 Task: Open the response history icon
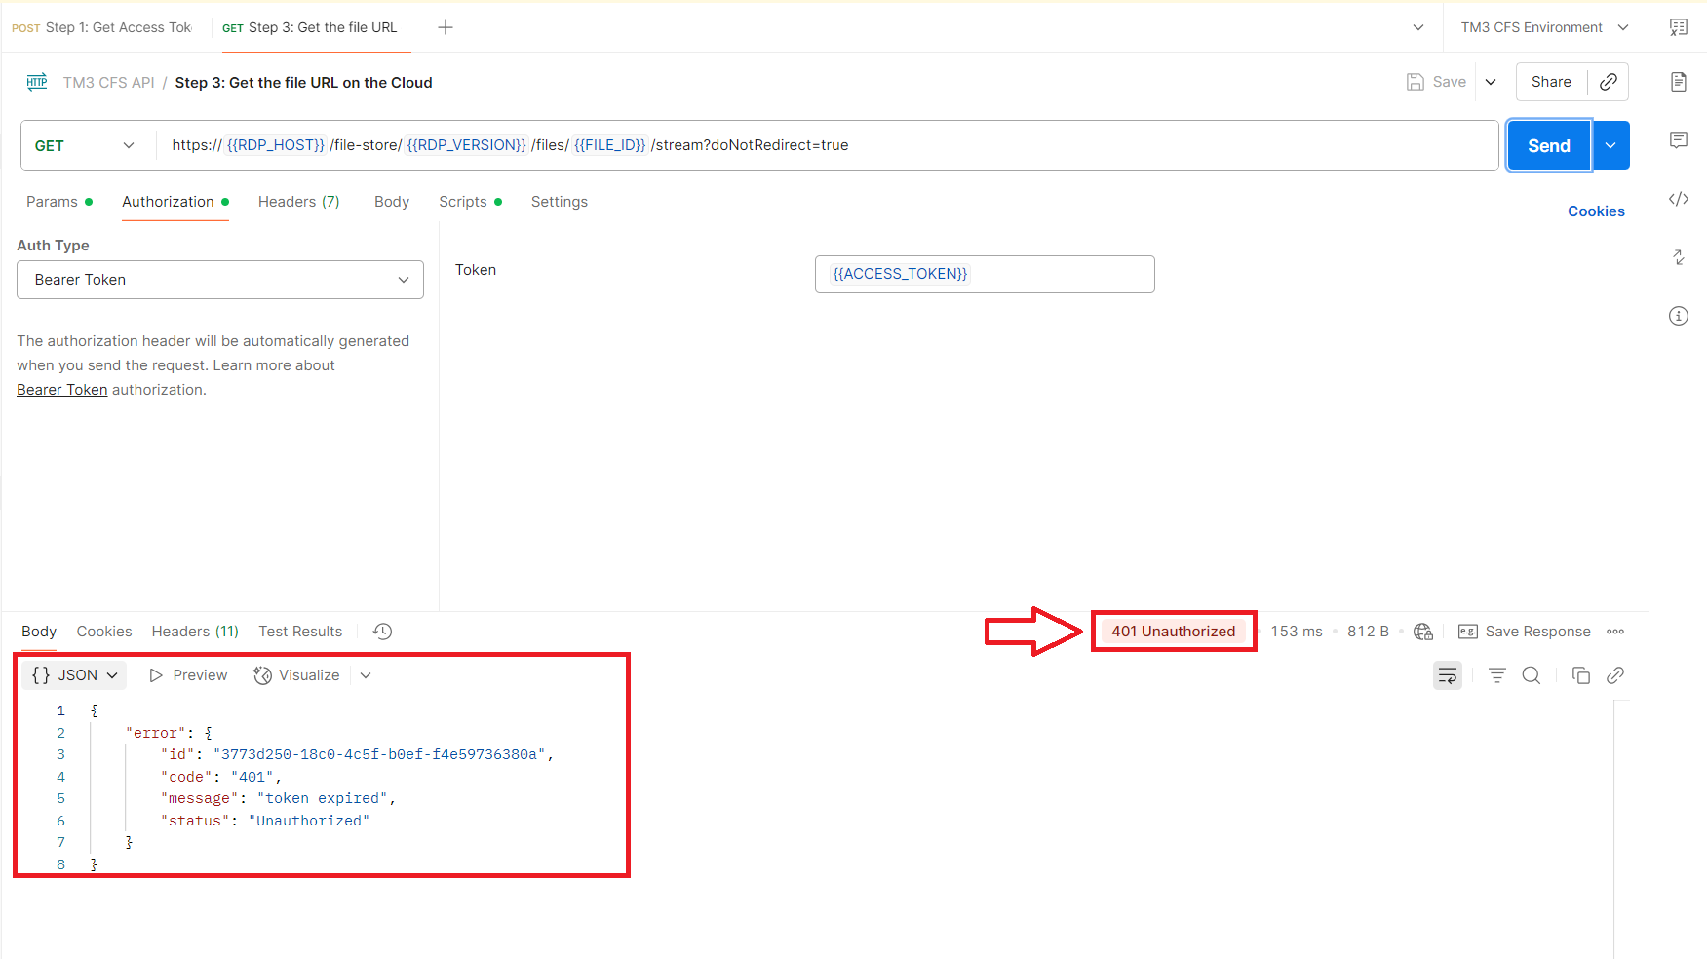[382, 632]
